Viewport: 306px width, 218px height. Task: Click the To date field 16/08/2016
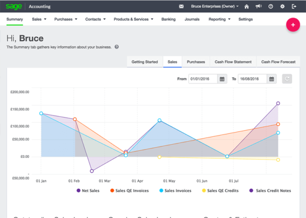(x=252, y=79)
